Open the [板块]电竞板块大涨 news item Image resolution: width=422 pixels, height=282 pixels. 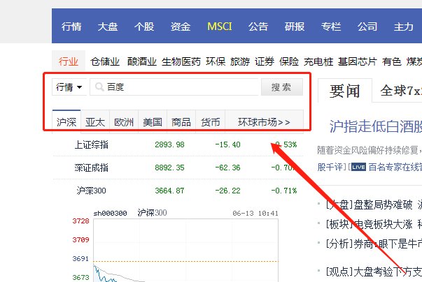click(x=370, y=224)
